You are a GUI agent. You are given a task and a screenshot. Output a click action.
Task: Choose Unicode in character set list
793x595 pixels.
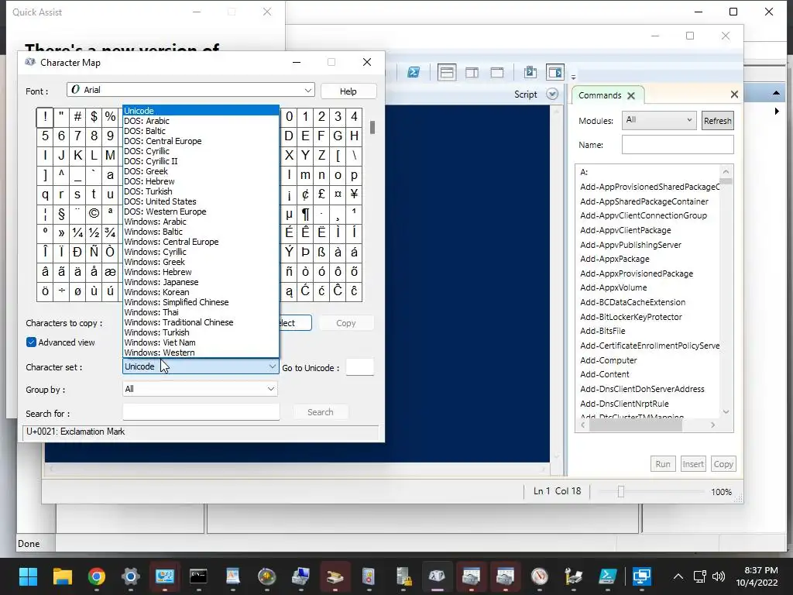pos(201,111)
